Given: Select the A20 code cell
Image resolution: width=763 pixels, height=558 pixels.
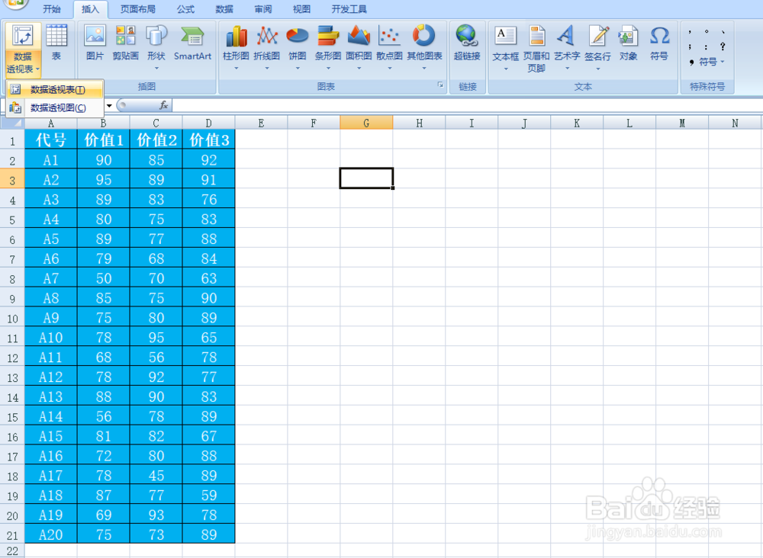Looking at the screenshot, I should click(x=50, y=534).
